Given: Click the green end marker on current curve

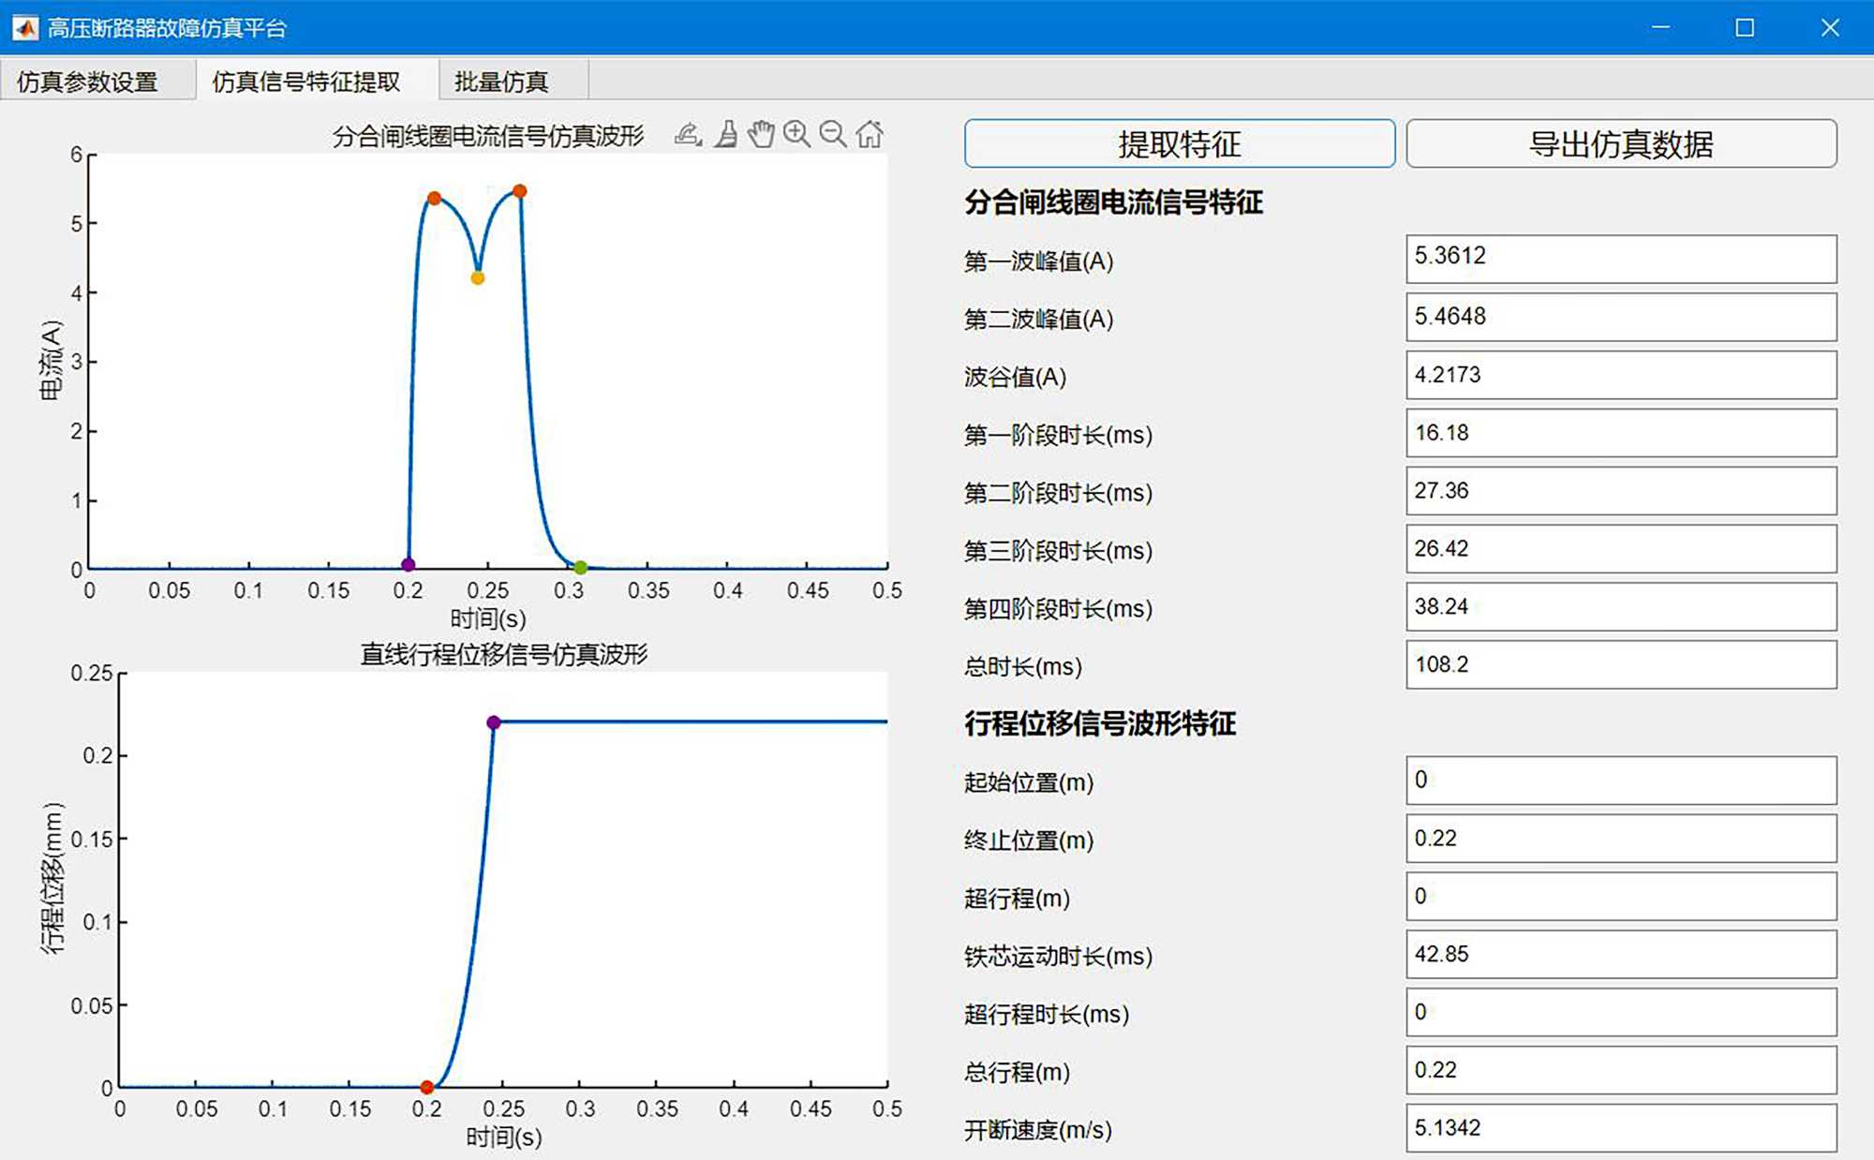Looking at the screenshot, I should (x=581, y=567).
